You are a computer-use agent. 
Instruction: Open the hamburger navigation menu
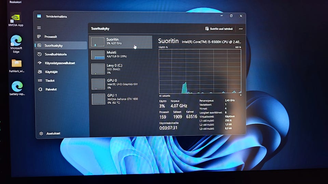(39, 28)
